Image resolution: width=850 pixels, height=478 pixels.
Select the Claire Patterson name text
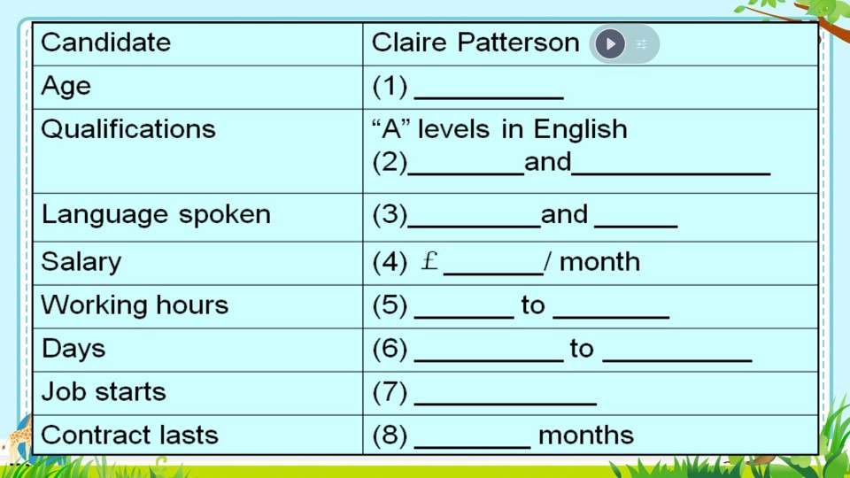click(475, 42)
